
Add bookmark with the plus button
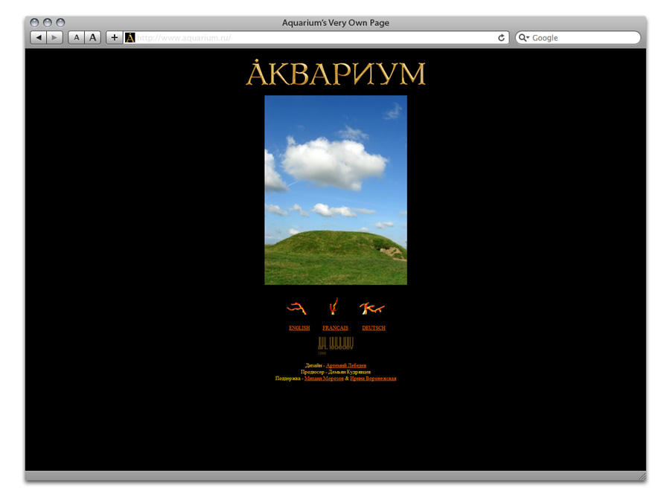coord(114,37)
